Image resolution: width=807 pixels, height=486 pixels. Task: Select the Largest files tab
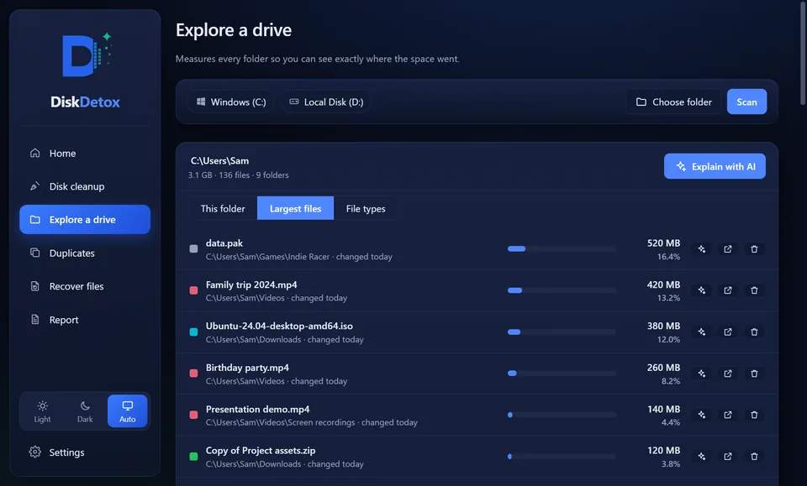(295, 208)
